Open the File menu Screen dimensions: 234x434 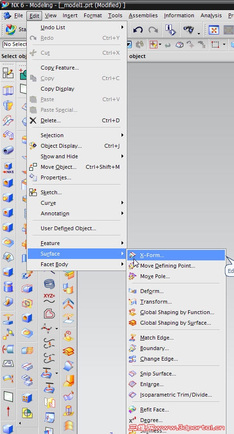(x=18, y=15)
